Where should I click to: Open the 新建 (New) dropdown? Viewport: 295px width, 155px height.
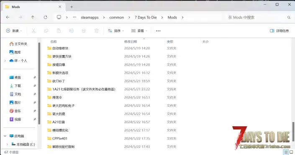pyautogui.click(x=14, y=30)
